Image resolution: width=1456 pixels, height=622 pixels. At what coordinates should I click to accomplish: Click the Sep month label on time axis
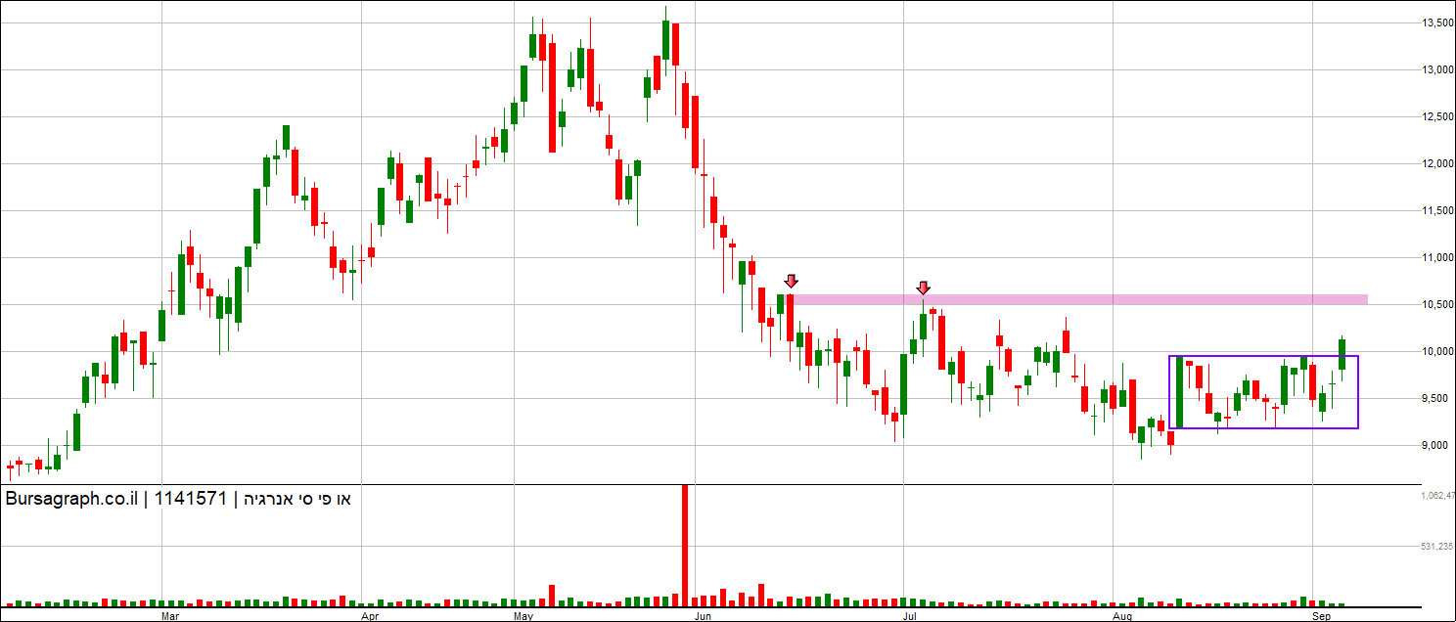(x=1320, y=616)
